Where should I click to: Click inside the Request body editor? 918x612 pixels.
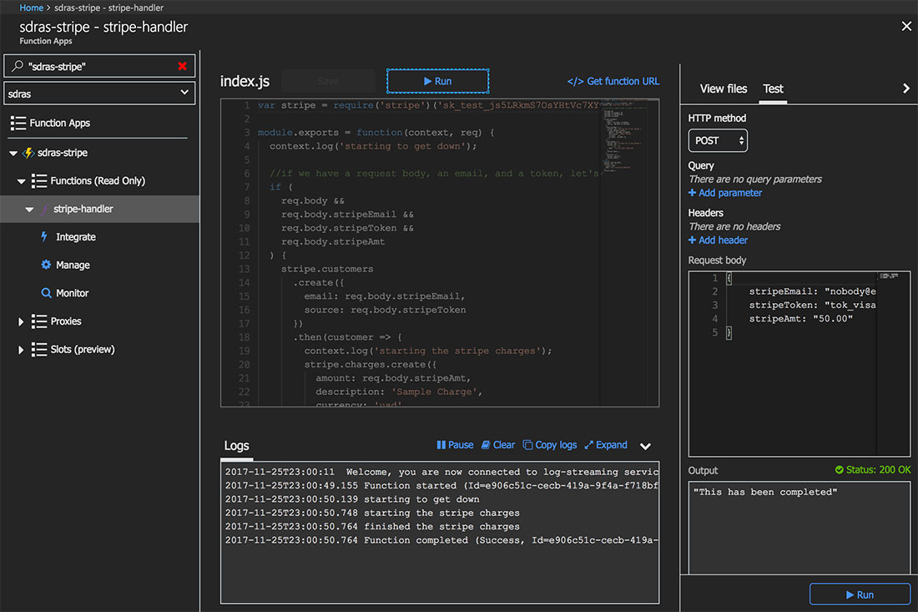pos(799,363)
